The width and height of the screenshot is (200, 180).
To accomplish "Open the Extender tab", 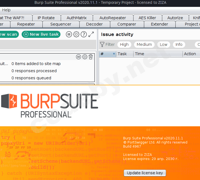I will point(160,24).
